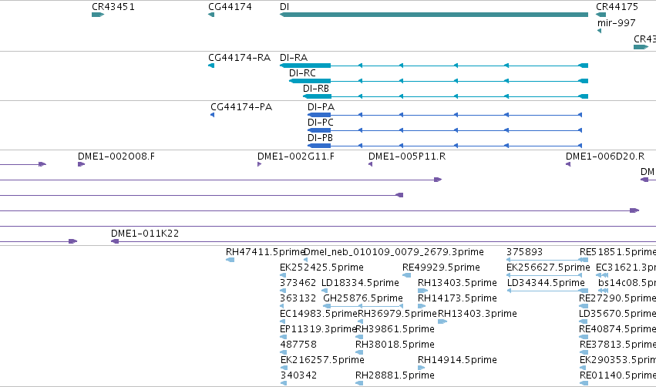Image resolution: width=656 pixels, height=387 pixels.
Task: Select the DME1-002O08.F clone label
Action: 116,156
